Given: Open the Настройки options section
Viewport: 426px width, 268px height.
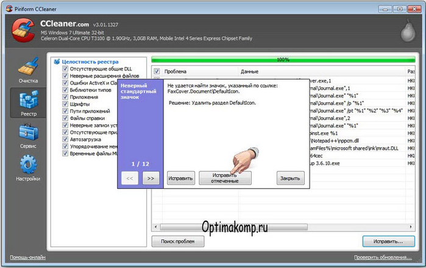Looking at the screenshot, I should point(28,168).
